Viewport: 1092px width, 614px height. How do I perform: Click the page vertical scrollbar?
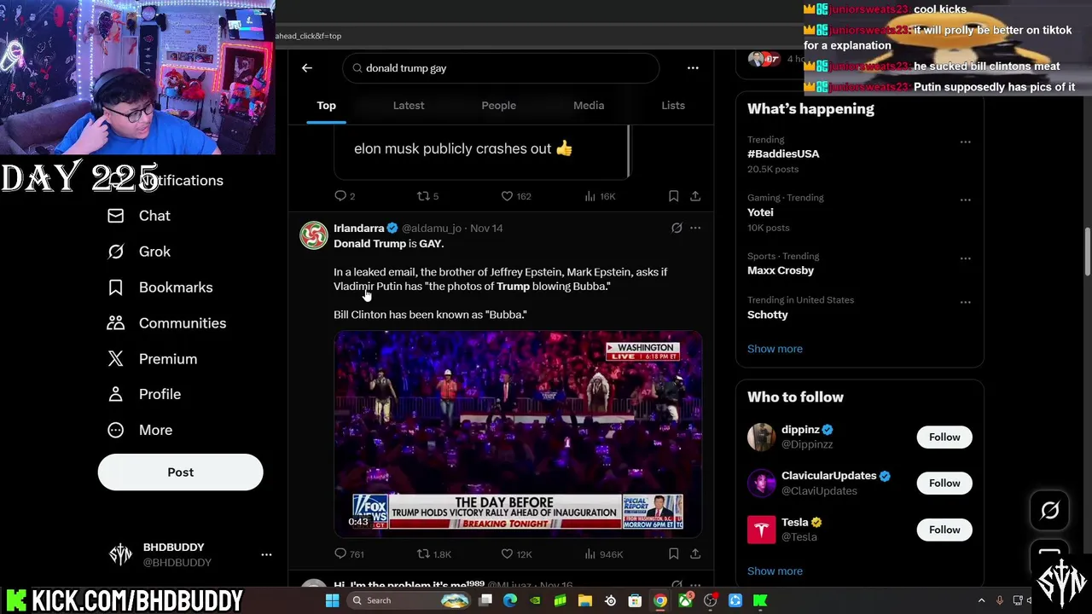coord(1087,252)
